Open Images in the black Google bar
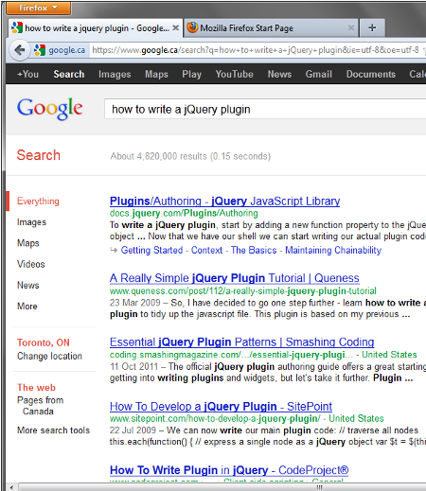Screen dimensions: 426x491 coord(115,74)
